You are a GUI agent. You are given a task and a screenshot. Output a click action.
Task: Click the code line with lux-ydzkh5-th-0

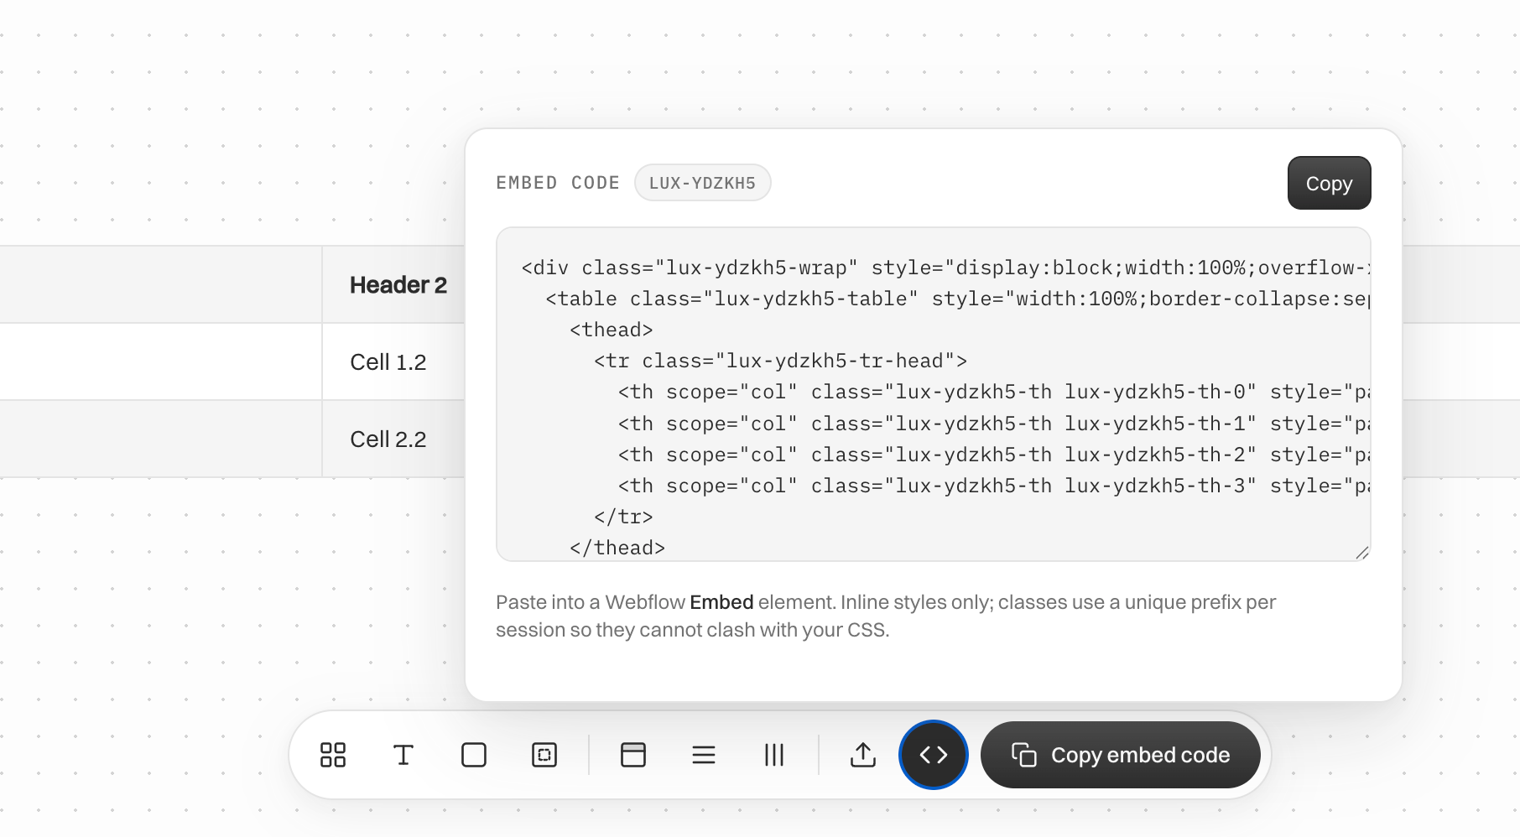[x=994, y=392]
